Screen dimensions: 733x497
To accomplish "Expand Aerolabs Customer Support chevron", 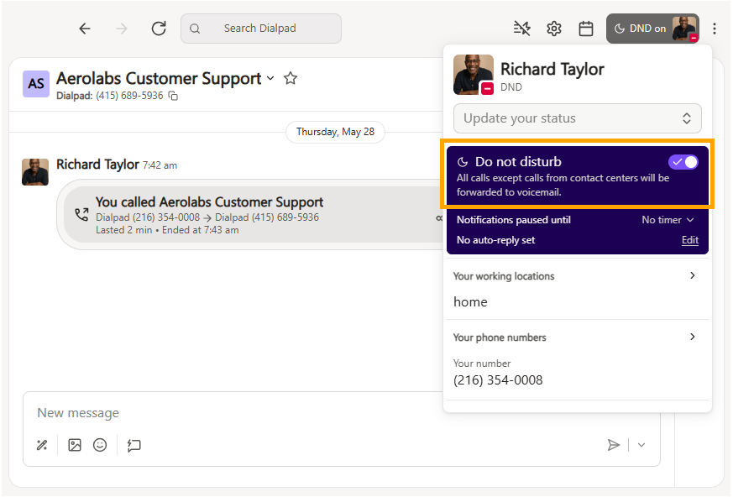I will (270, 78).
